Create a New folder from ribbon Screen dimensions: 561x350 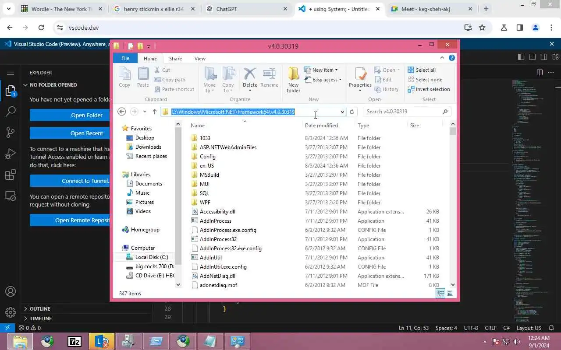tap(293, 80)
